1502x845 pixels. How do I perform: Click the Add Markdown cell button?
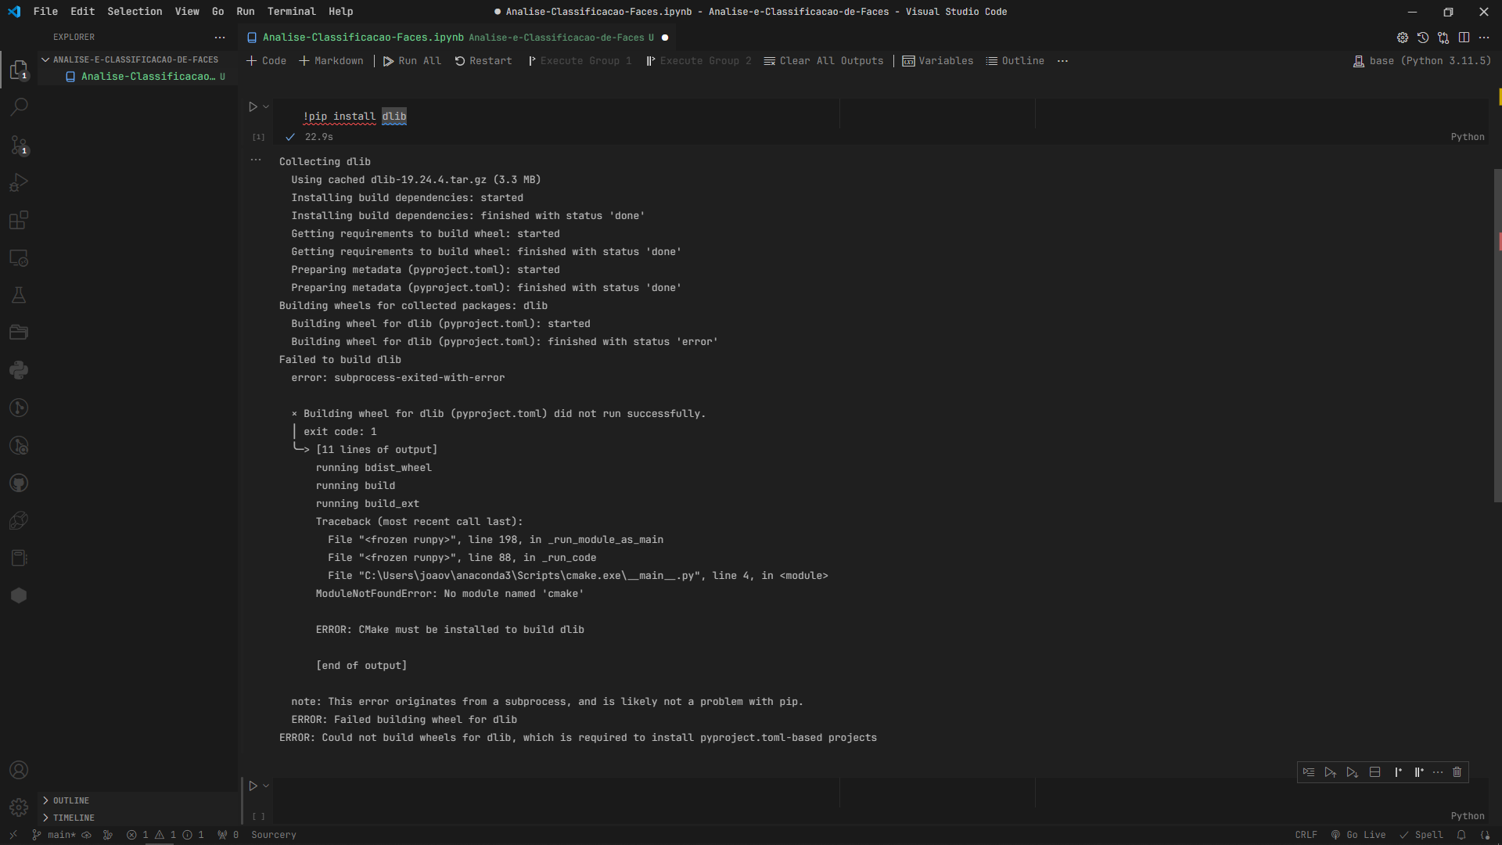pos(333,61)
